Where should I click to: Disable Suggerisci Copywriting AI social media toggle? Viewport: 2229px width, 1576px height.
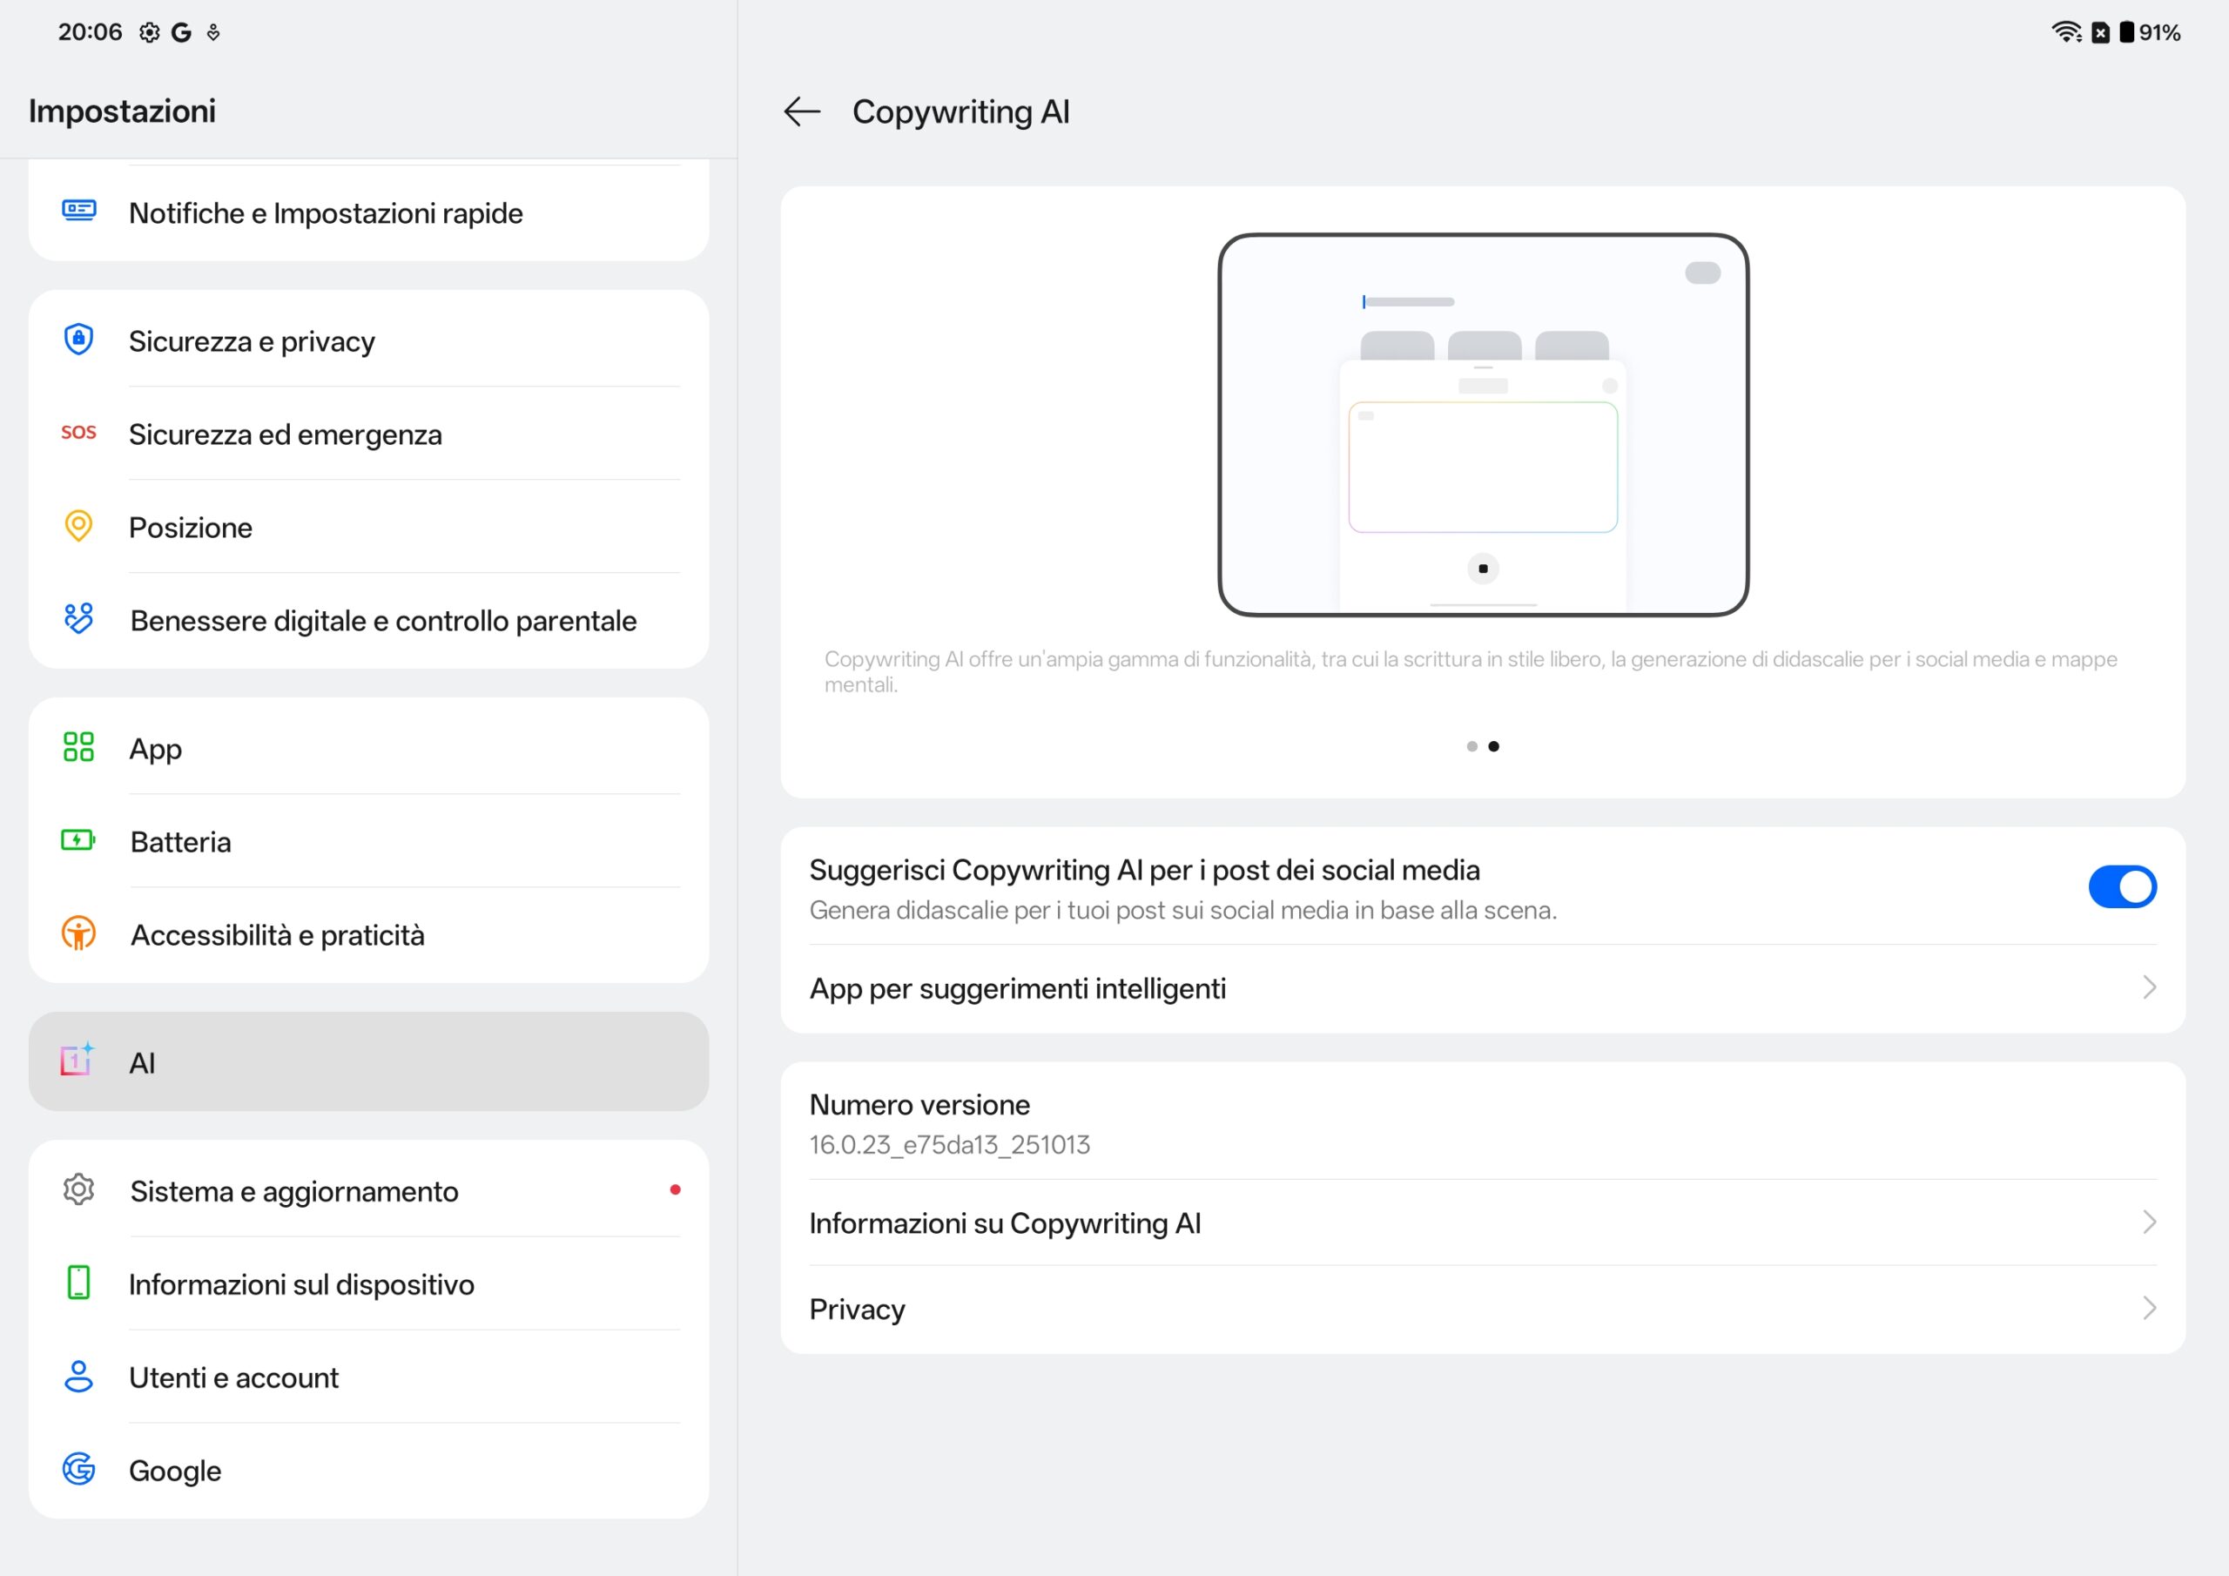point(2122,887)
